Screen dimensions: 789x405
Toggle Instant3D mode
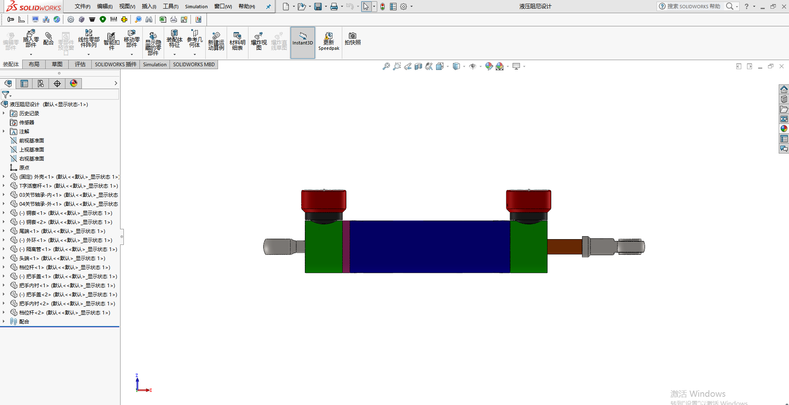pyautogui.click(x=303, y=43)
